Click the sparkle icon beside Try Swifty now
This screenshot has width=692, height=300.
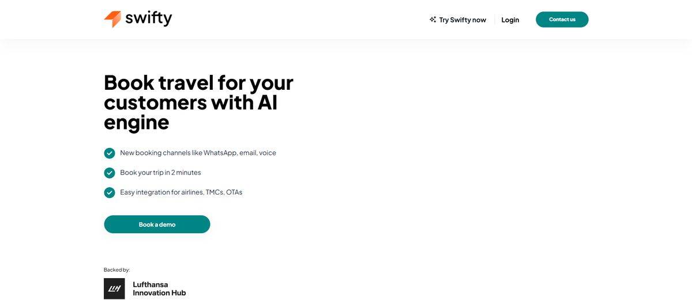click(x=432, y=20)
